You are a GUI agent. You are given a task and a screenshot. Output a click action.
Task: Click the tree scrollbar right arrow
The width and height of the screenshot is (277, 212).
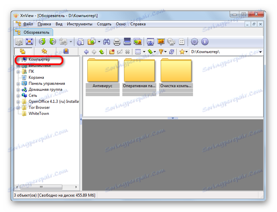(76, 187)
